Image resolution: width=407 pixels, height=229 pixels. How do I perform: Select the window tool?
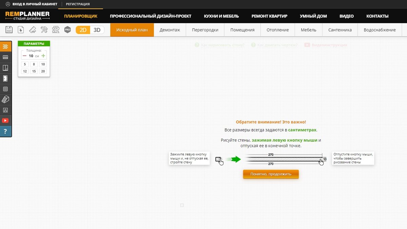pyautogui.click(x=6, y=68)
